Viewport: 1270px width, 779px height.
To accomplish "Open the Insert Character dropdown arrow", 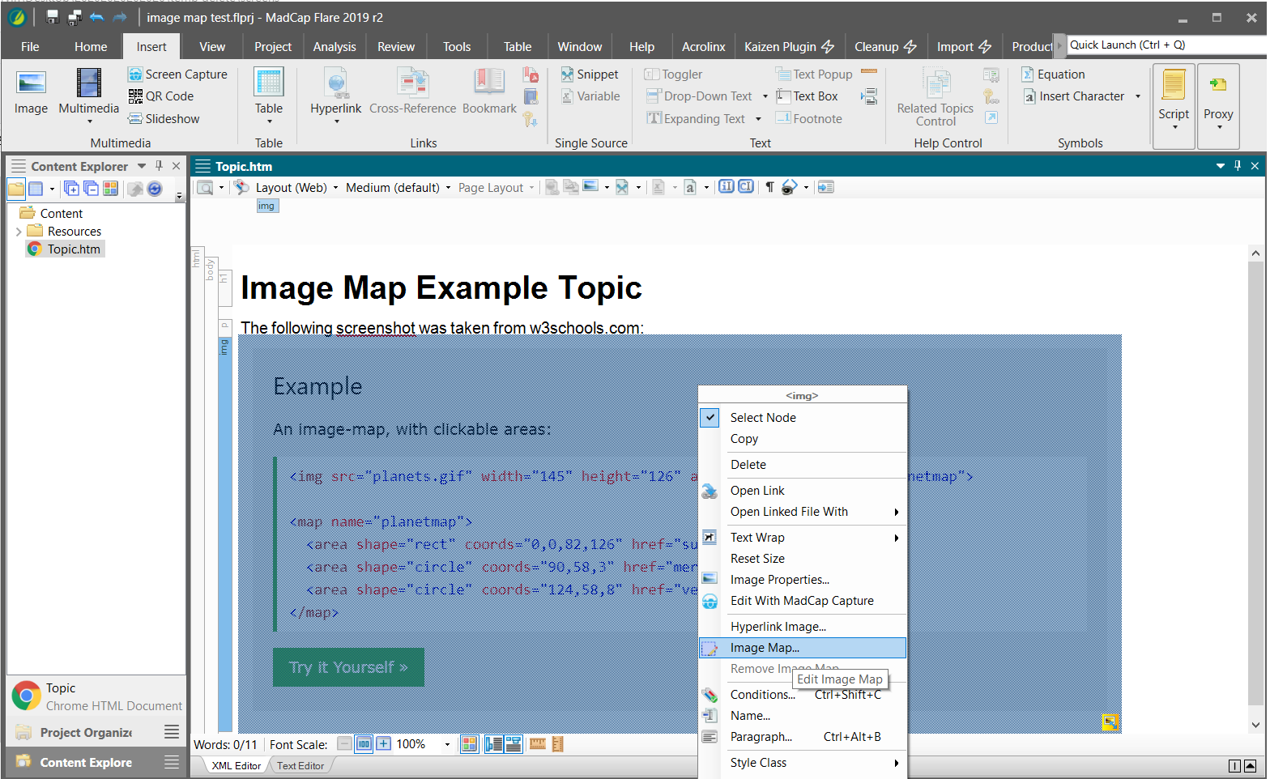I will (x=1138, y=96).
